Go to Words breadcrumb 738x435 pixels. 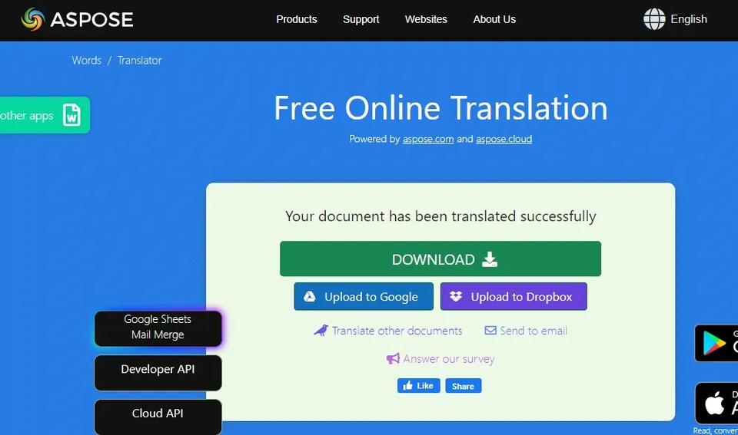tap(87, 60)
